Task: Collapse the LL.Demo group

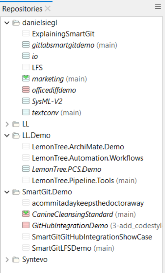Action: click(x=7, y=136)
